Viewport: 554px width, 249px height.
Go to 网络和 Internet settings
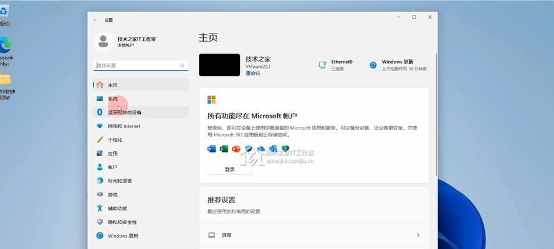coord(141,126)
